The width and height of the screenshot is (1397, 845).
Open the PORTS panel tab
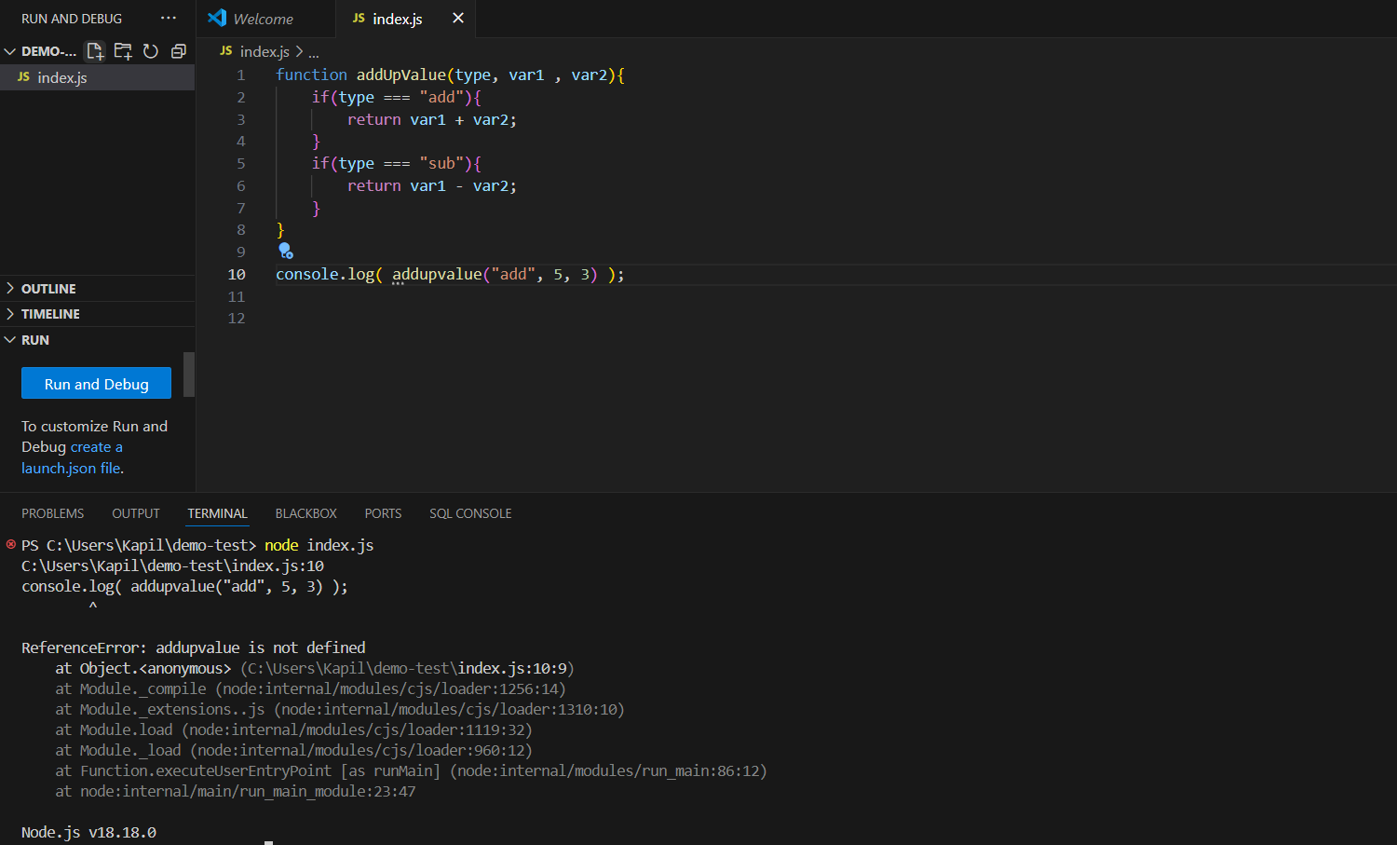pos(383,513)
